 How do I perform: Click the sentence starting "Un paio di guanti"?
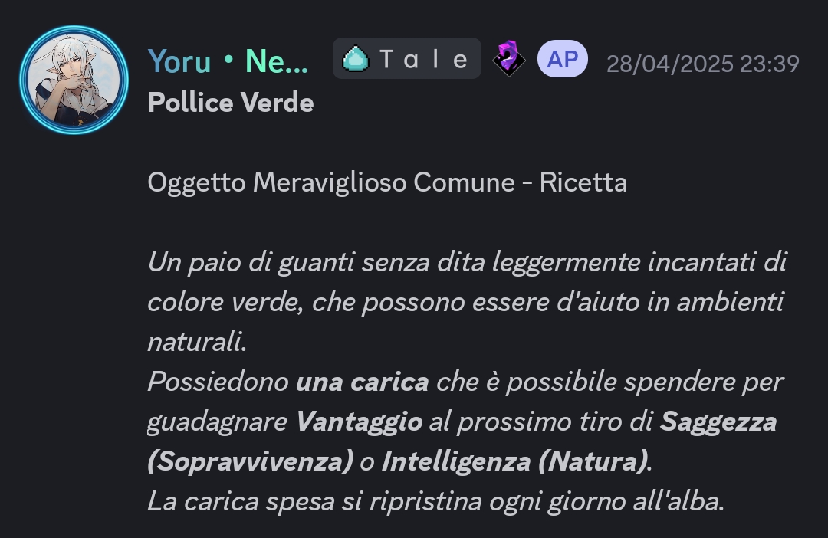click(x=467, y=302)
